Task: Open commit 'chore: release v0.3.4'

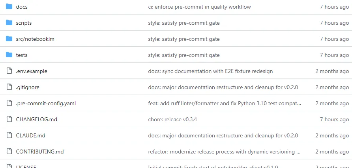Action: click(172, 119)
